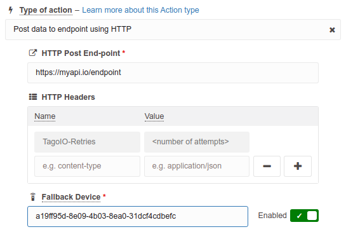Viewport: 346px width, 234px height.
Task: Toggle the Enabled fallback switch
Action: point(304,216)
